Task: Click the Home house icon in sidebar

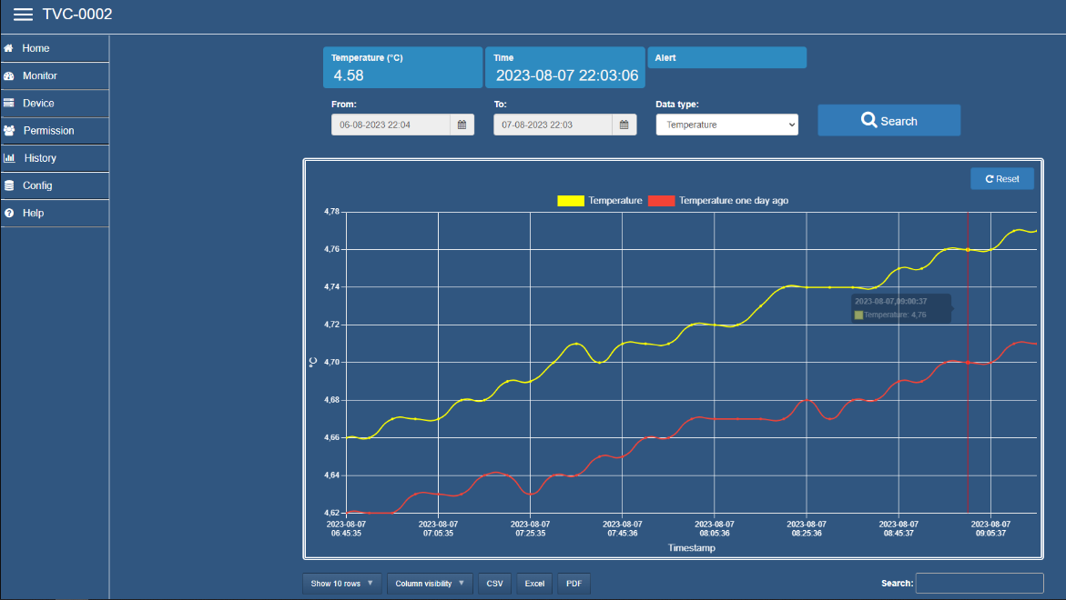Action: coord(8,48)
